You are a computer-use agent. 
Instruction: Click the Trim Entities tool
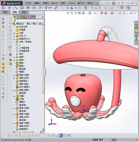click(x=80, y=8)
